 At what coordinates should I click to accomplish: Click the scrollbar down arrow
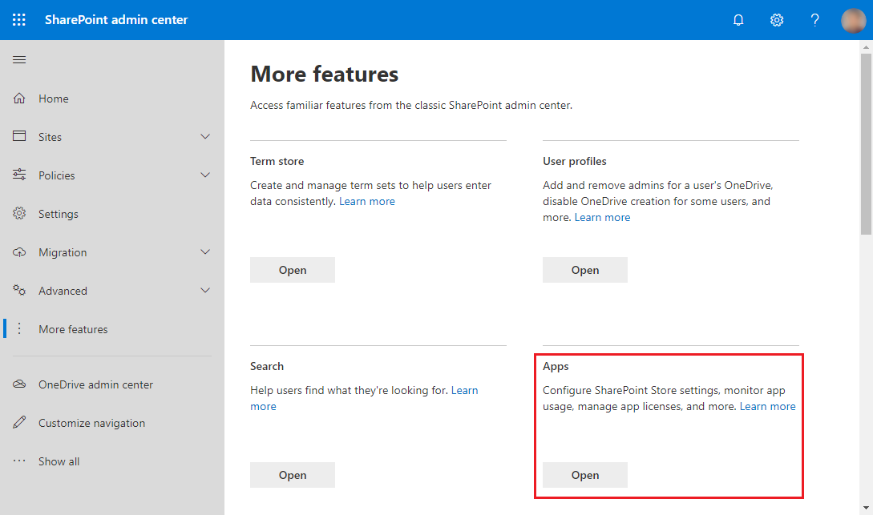pyautogui.click(x=866, y=508)
